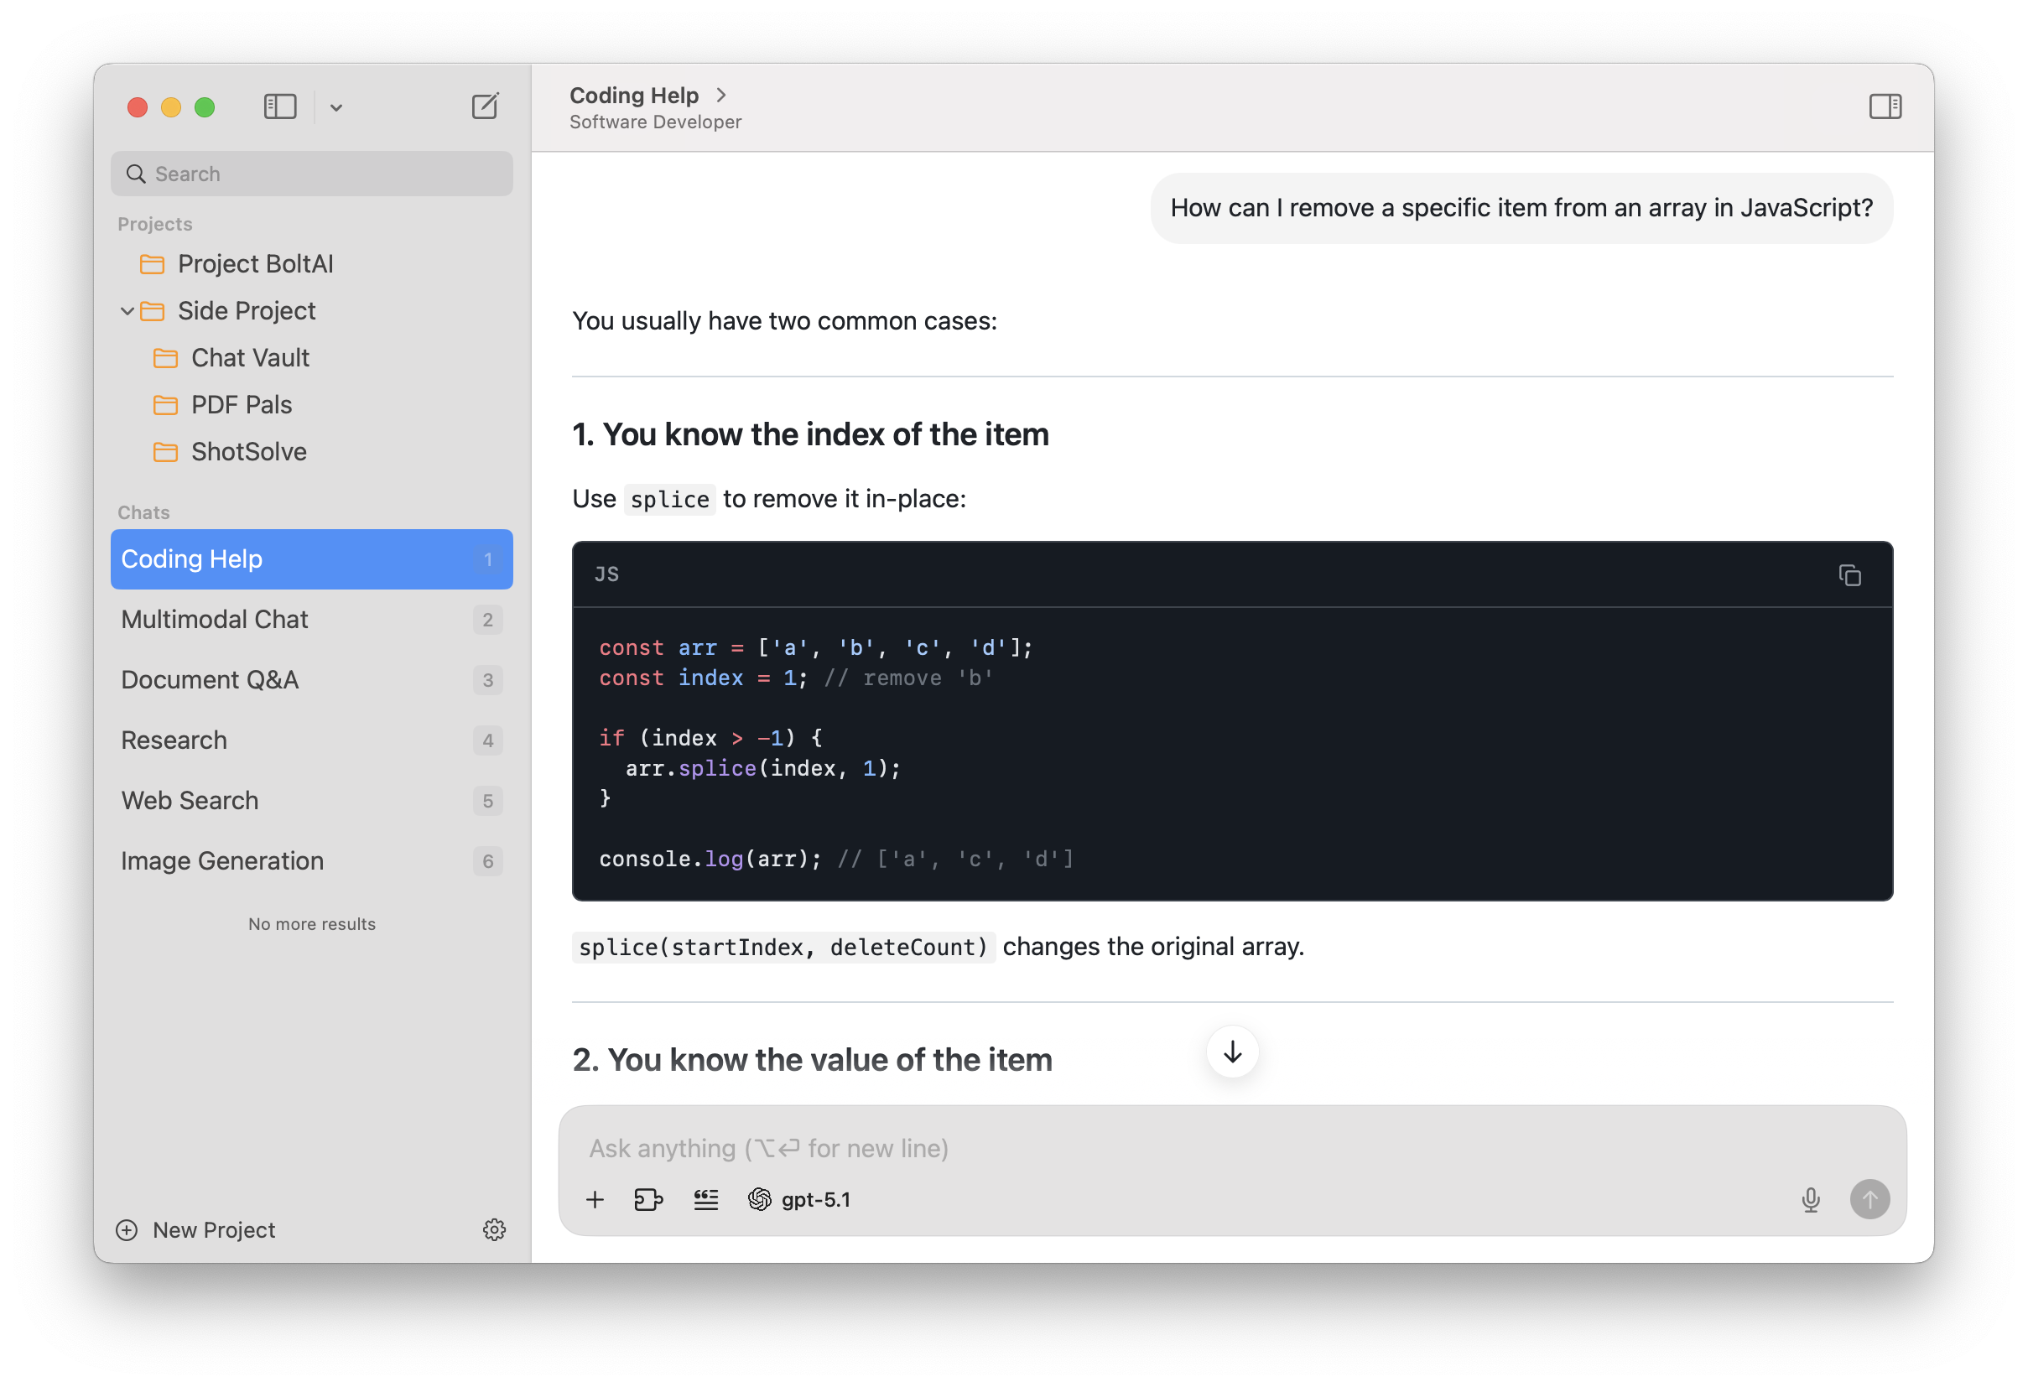The height and width of the screenshot is (1387, 2028).
Task: Open the prompt library icon
Action: click(x=706, y=1199)
